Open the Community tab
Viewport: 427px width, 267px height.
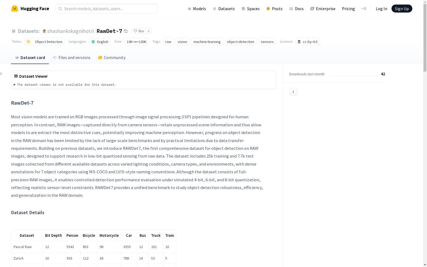click(x=112, y=58)
